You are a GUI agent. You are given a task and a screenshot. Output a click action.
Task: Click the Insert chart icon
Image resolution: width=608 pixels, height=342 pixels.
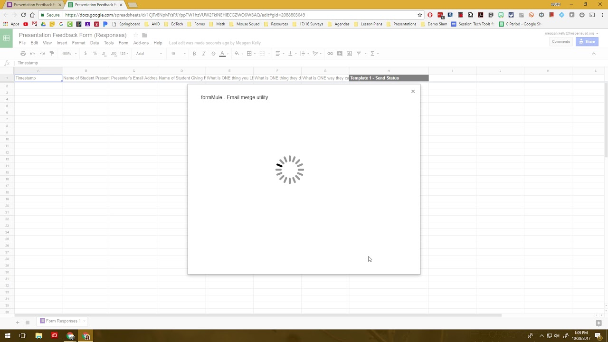click(x=349, y=53)
